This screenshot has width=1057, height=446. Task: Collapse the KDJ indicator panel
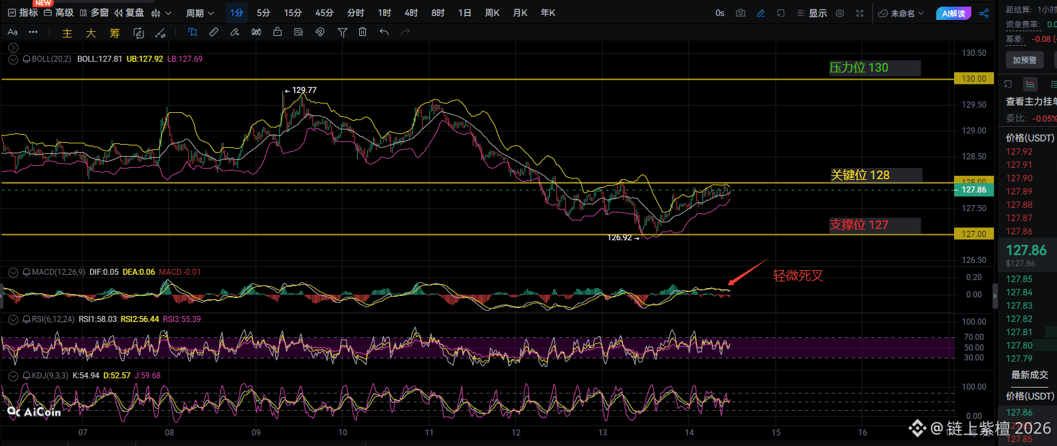13,376
